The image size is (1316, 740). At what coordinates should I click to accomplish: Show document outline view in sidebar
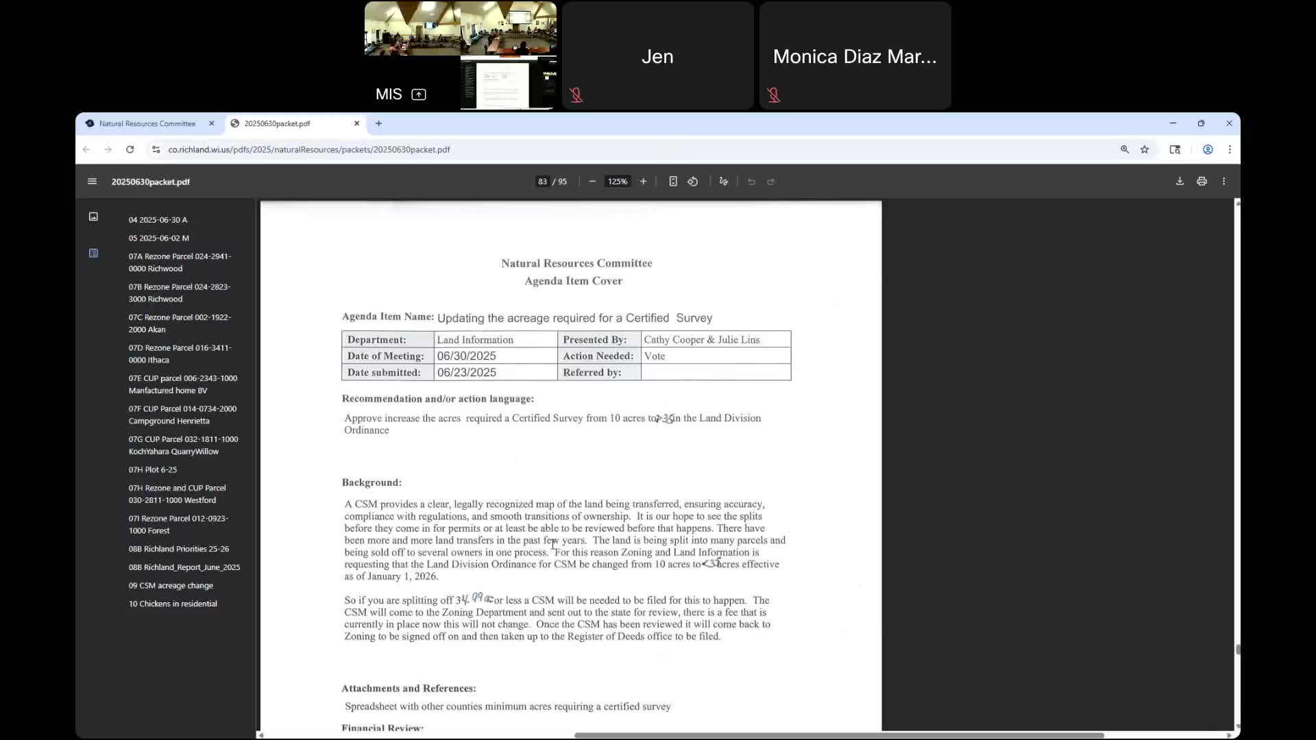[93, 254]
